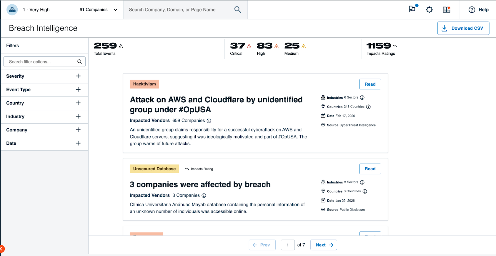Expand the Event Type filter
This screenshot has width=496, height=256.
click(x=78, y=90)
